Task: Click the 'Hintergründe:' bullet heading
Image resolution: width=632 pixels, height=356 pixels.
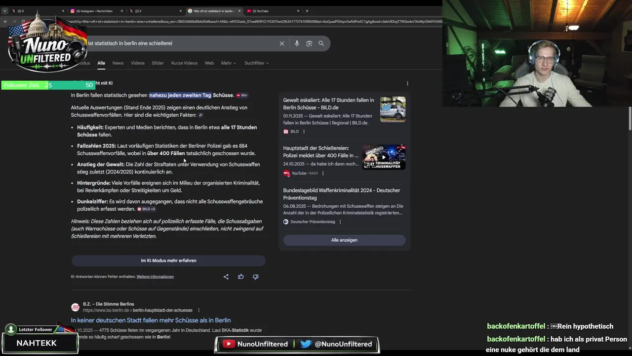Action: [94, 183]
